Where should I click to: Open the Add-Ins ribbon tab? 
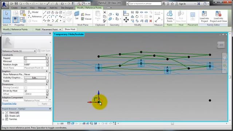point(54,8)
